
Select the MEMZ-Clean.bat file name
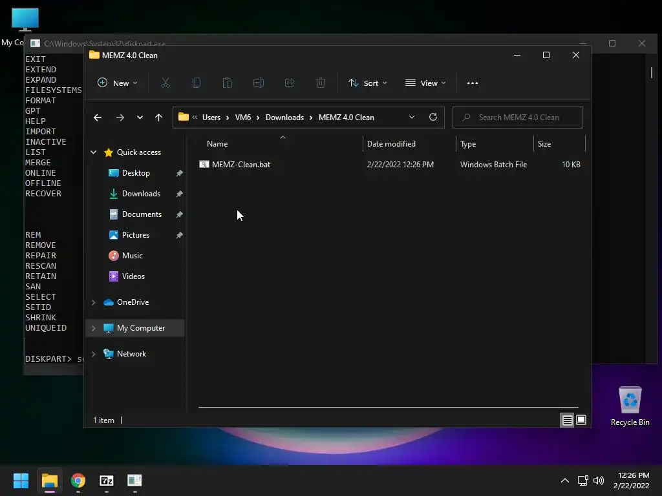pos(241,165)
